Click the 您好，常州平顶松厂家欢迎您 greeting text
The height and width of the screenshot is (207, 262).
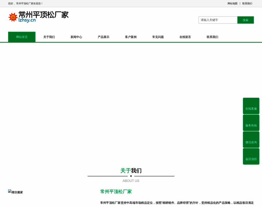pyautogui.click(x=26, y=3)
